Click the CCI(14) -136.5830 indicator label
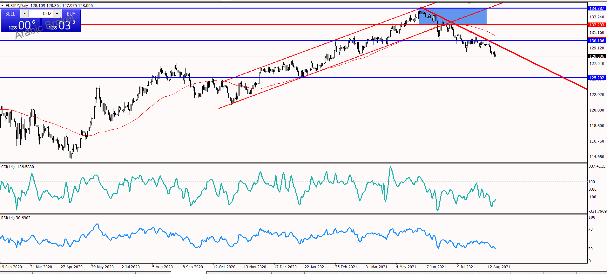 click(17, 167)
